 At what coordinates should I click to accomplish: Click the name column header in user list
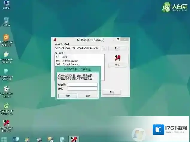pyautogui.click(x=65, y=56)
